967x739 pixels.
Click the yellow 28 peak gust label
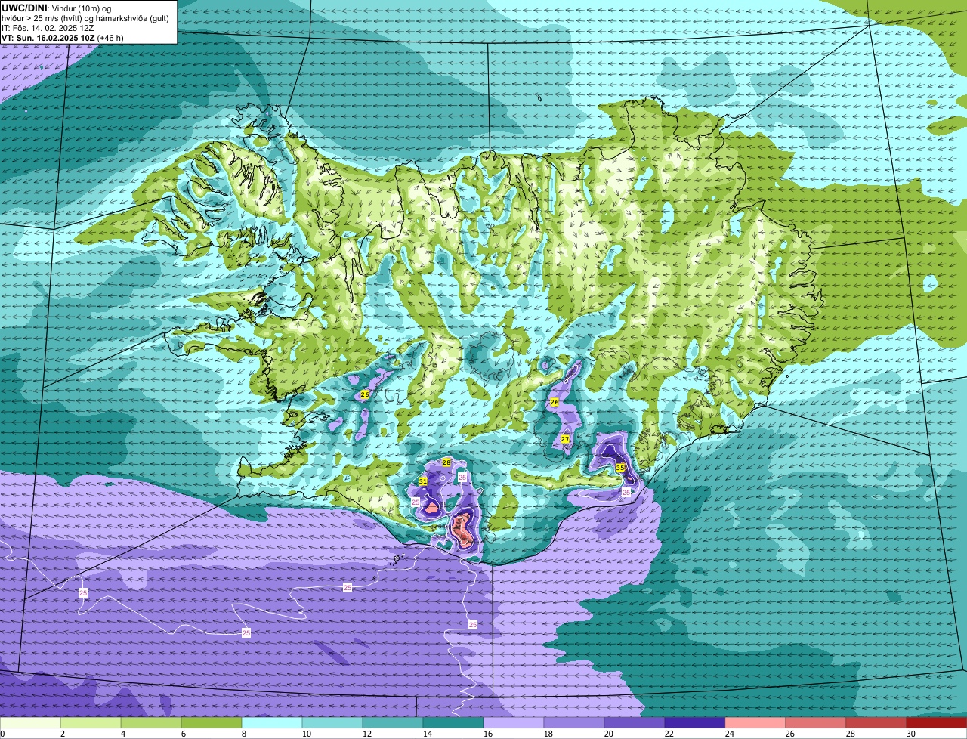pyautogui.click(x=446, y=462)
